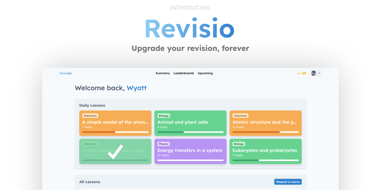
Task: Click the Daily Lessons heading
Action: click(92, 105)
